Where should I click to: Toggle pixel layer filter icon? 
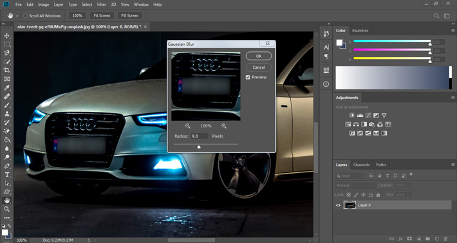click(x=371, y=175)
